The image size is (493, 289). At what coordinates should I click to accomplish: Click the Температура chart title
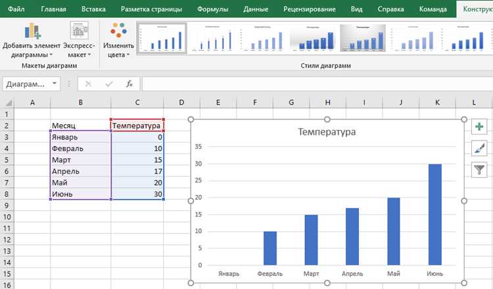tap(327, 131)
